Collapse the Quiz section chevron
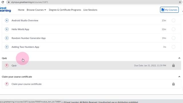This screenshot has height=103, width=183. pyautogui.click(x=179, y=58)
